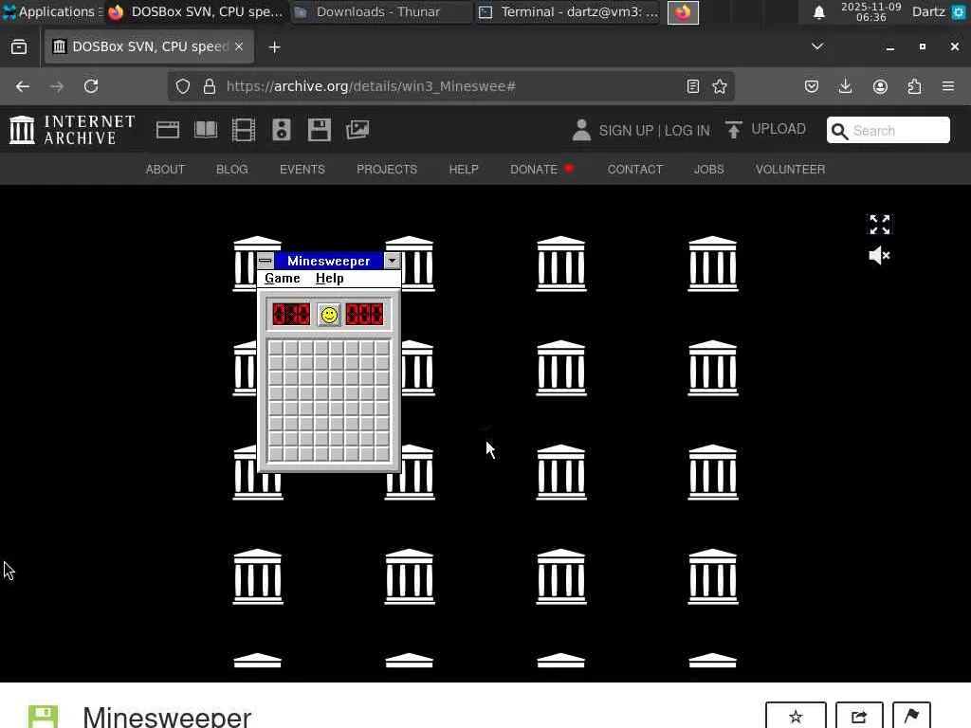Favorite this item with star button
Viewport: 971px width, 728px height.
click(796, 717)
